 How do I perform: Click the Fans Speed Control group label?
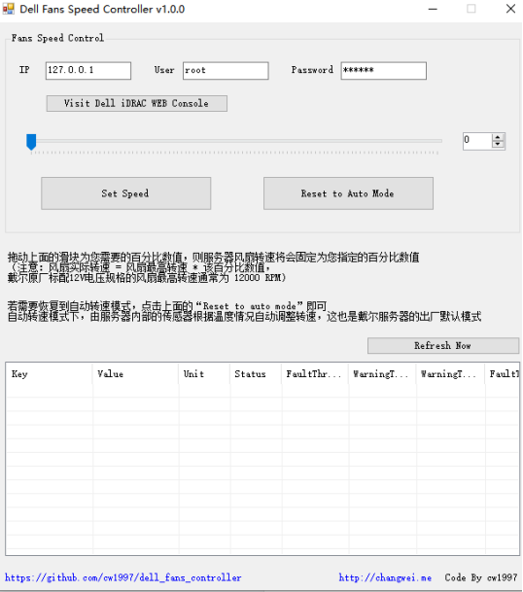57,38
